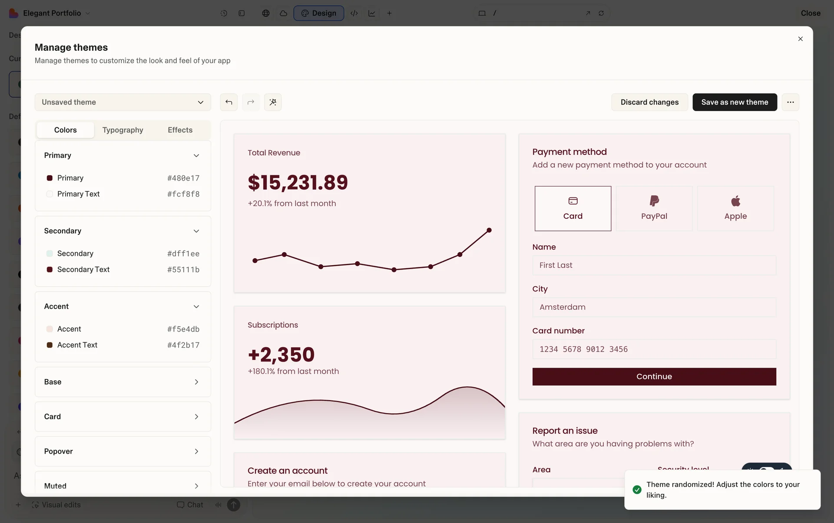Close the Manage themes dialog with X
The image size is (834, 523).
pyautogui.click(x=800, y=39)
